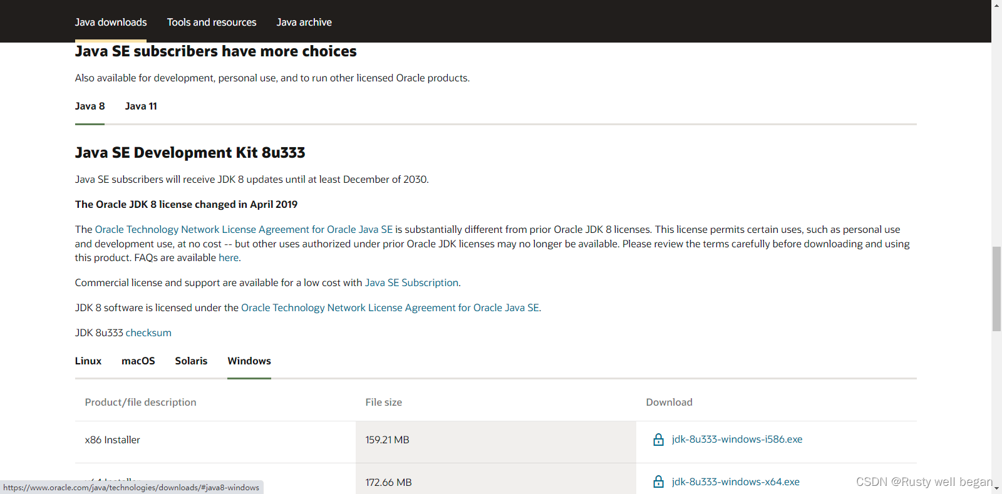Select the Windows platform tab
This screenshot has height=494, width=1002.
(x=249, y=361)
